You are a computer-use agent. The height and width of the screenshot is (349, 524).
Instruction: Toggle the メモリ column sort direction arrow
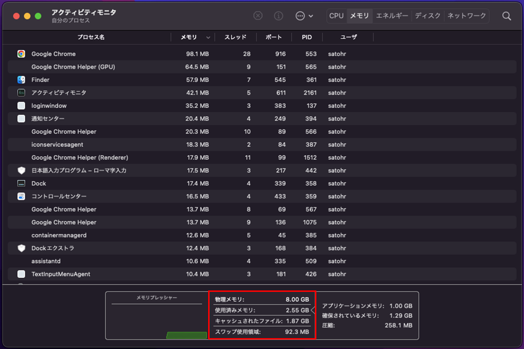click(208, 37)
